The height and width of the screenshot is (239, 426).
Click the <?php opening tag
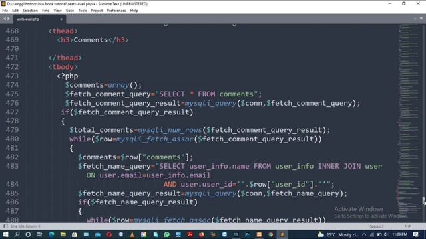(x=67, y=76)
